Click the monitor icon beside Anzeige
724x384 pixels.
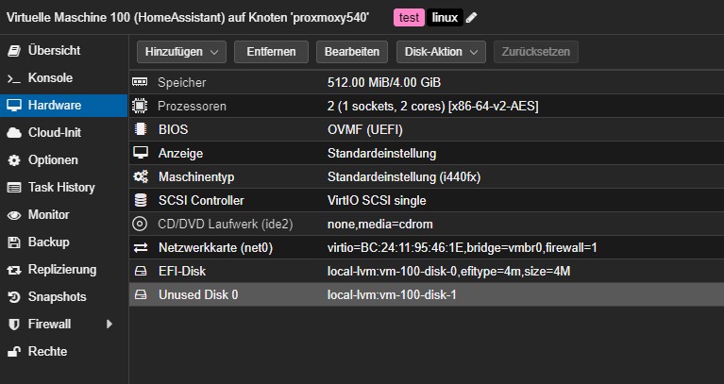click(x=141, y=153)
